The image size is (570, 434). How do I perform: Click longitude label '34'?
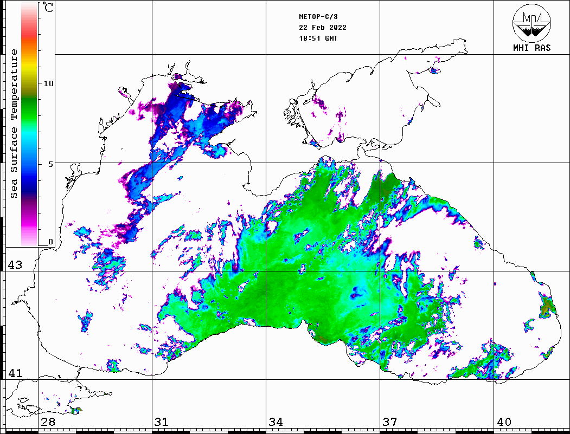(x=276, y=422)
